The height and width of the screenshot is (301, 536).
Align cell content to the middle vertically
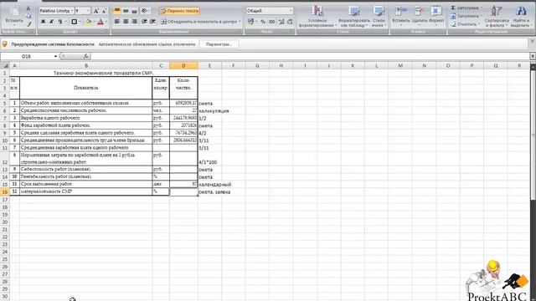[x=126, y=11]
